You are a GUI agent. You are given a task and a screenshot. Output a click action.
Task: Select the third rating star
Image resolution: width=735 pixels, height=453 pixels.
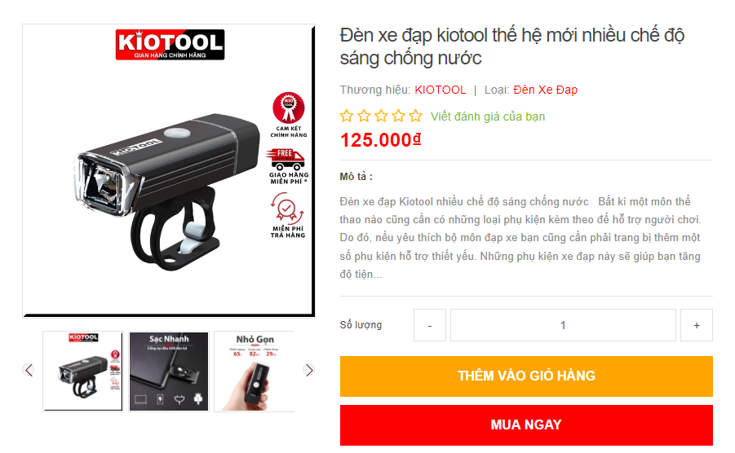click(381, 116)
